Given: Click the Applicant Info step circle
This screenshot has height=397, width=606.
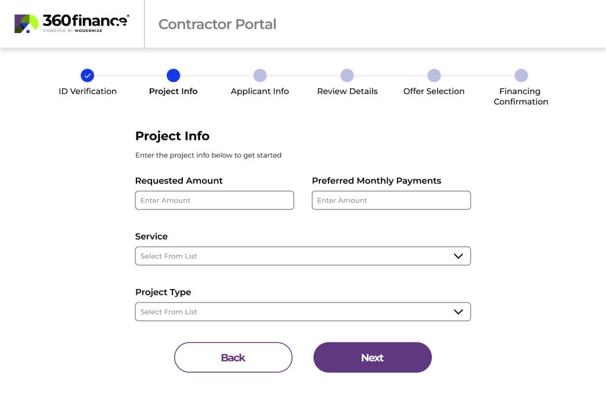Looking at the screenshot, I should [260, 75].
